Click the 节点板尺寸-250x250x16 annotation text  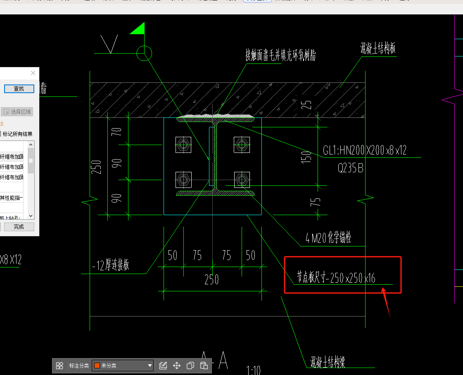336,277
